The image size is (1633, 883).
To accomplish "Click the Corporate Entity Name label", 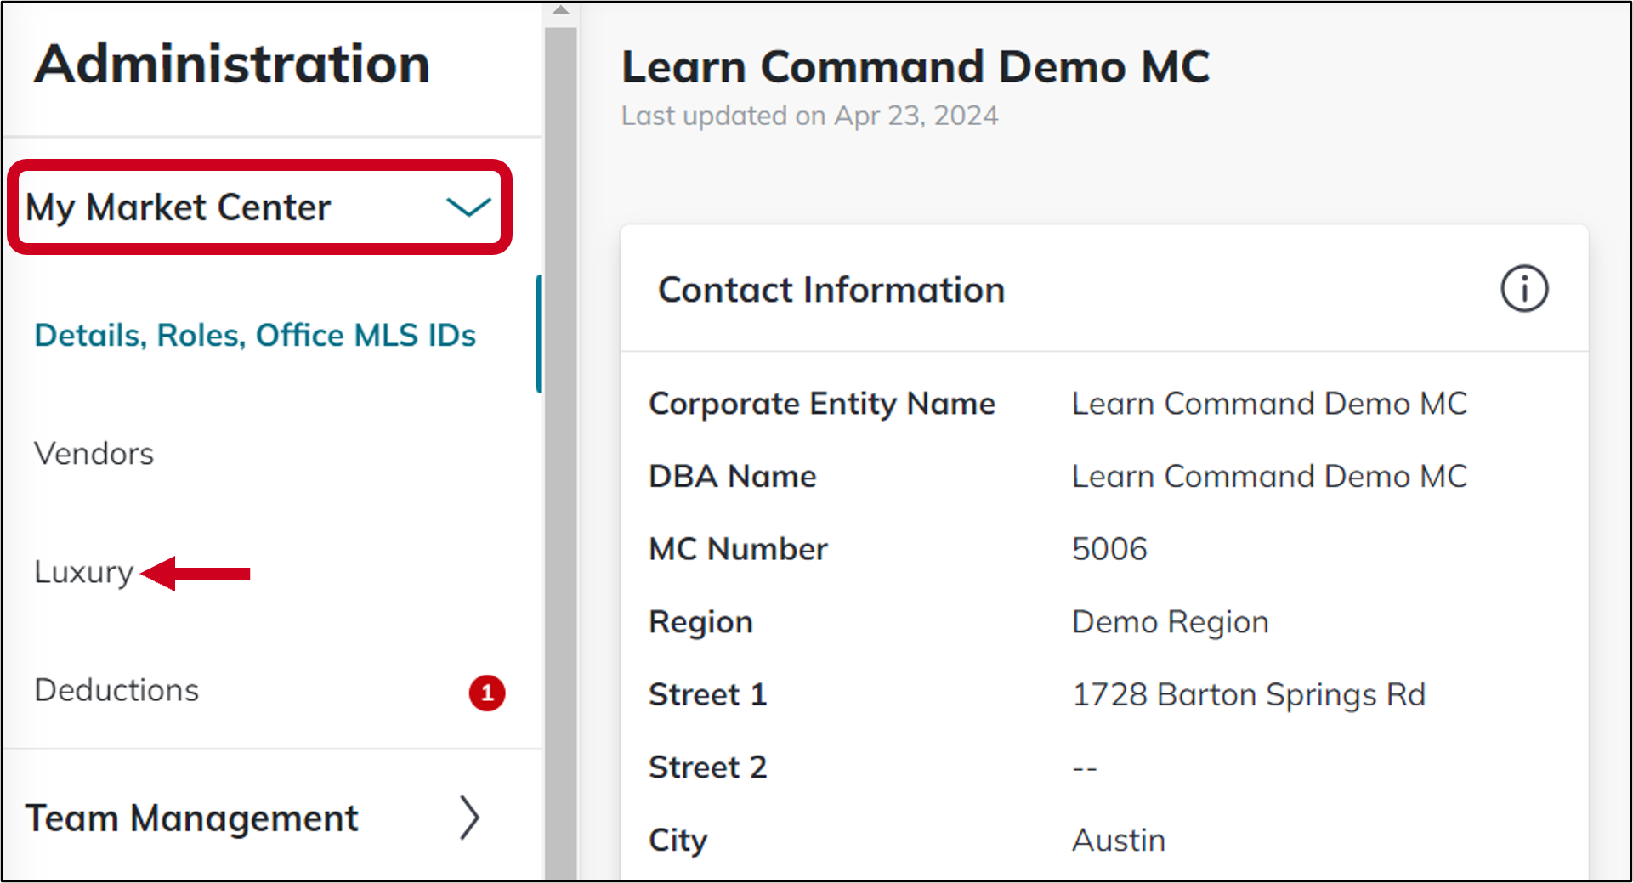I will (822, 404).
